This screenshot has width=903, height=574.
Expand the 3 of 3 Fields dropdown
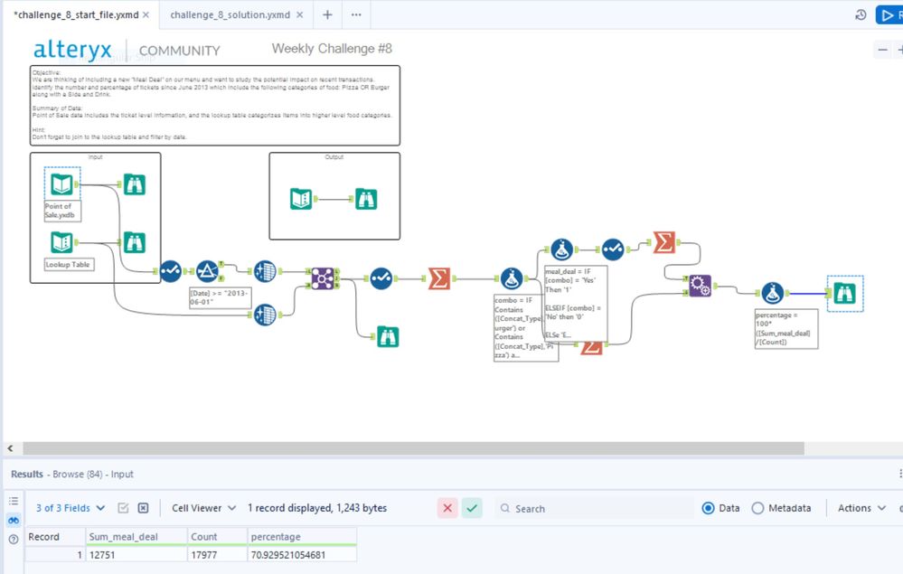pos(71,508)
